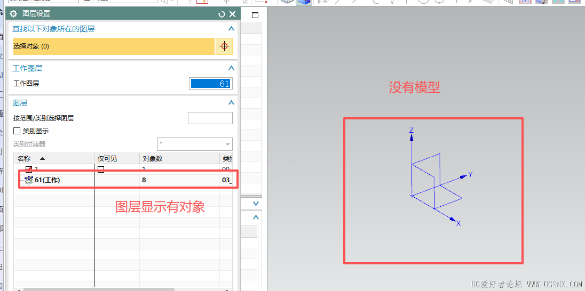Viewport: 585px width, 291px height.
Task: Collapse the 查找以下对象所在的图层 section
Action: (x=231, y=29)
